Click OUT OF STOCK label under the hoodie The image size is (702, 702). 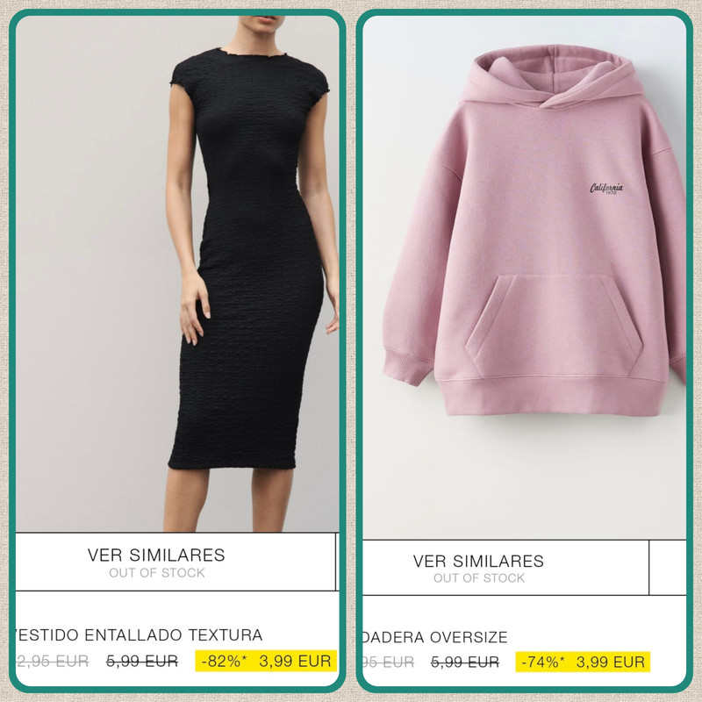(x=478, y=578)
